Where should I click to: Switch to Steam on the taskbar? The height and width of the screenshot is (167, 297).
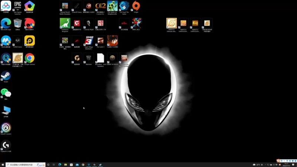100,165
